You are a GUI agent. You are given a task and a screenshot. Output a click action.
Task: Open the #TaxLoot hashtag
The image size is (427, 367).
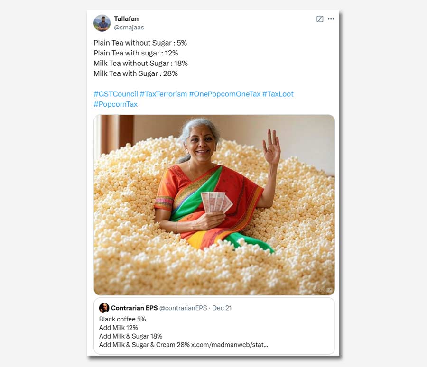pos(278,94)
